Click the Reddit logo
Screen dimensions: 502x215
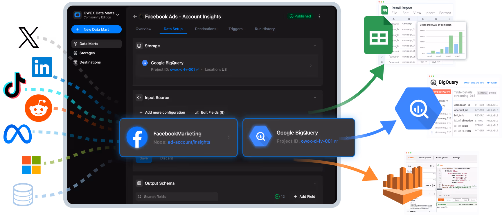pyautogui.click(x=38, y=108)
